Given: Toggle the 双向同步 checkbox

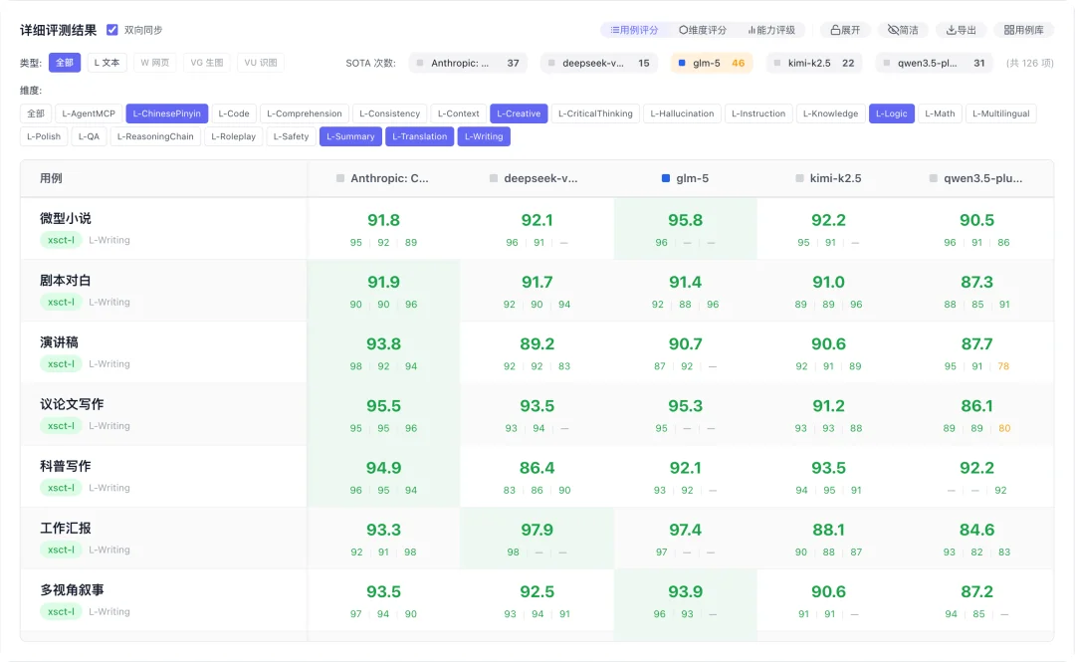Looking at the screenshot, I should point(112,30).
